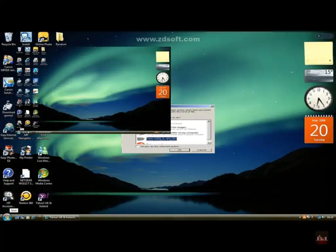The image size is (336, 252).
Task: Click small calendar gadget in preview window
Action: click(163, 92)
